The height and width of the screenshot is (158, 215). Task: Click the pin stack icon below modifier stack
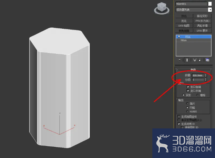pyautogui.click(x=180, y=60)
